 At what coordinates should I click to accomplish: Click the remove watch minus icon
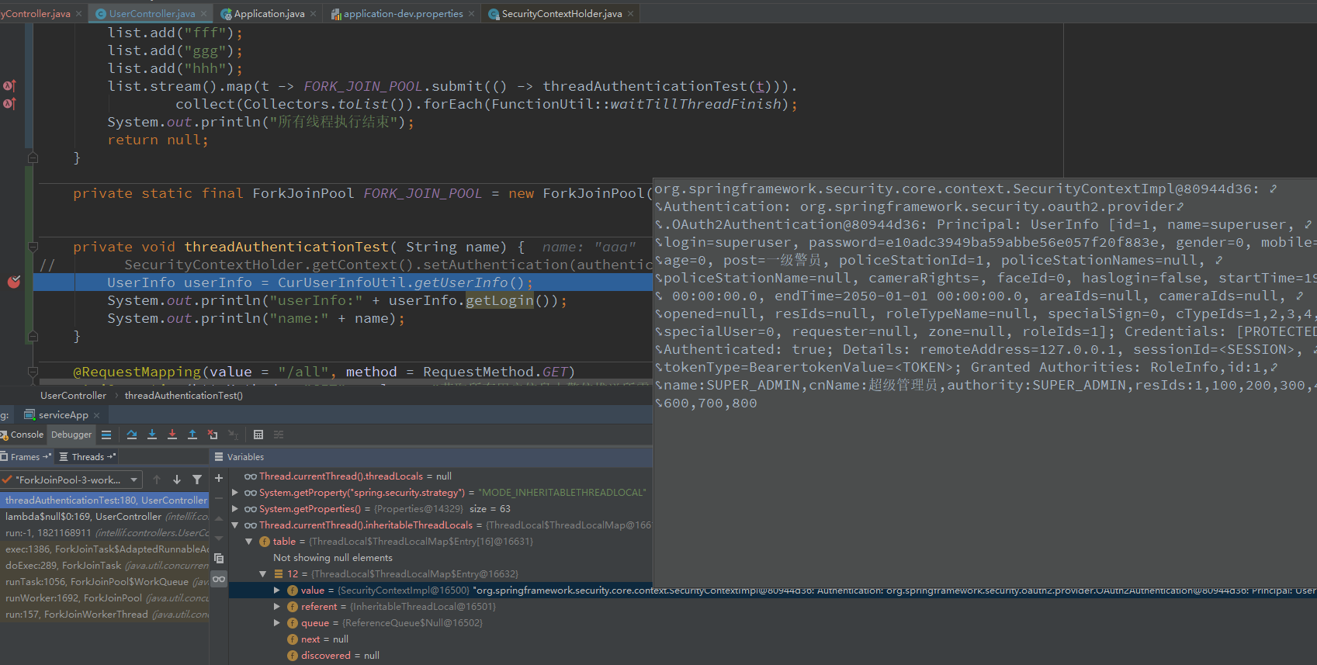(219, 498)
